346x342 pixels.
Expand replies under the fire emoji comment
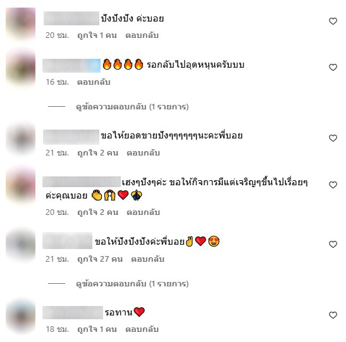click(132, 107)
